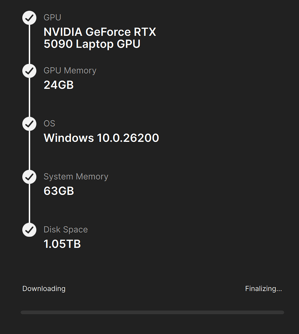Click the download progress bar
The image size is (299, 334).
pos(152,312)
